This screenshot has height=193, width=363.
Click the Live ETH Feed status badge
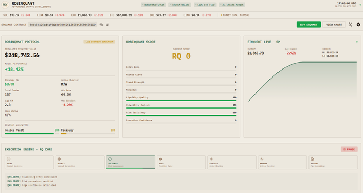pos(205,5)
